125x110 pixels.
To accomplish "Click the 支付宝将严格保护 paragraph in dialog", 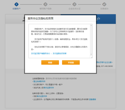I will click(59, 40).
